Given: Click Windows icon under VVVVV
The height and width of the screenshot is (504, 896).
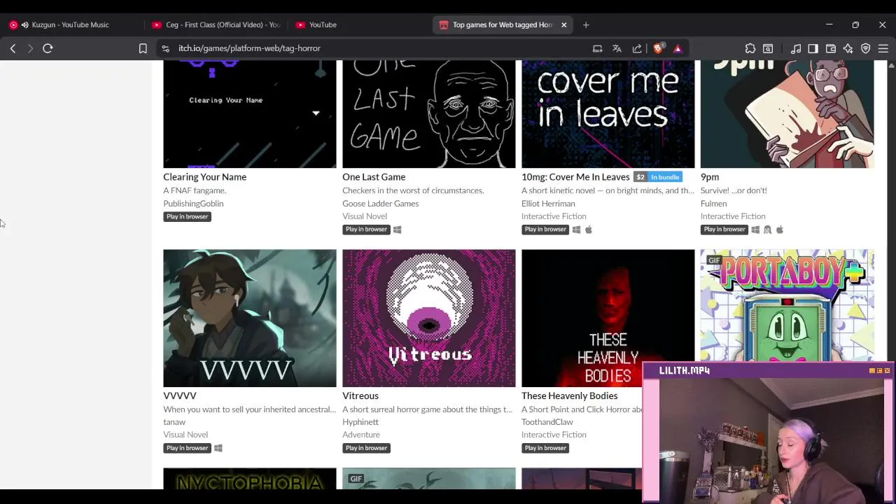Looking at the screenshot, I should [218, 448].
